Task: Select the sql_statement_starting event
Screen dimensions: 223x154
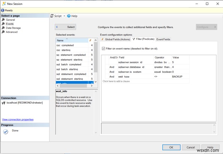Action: click(75, 79)
